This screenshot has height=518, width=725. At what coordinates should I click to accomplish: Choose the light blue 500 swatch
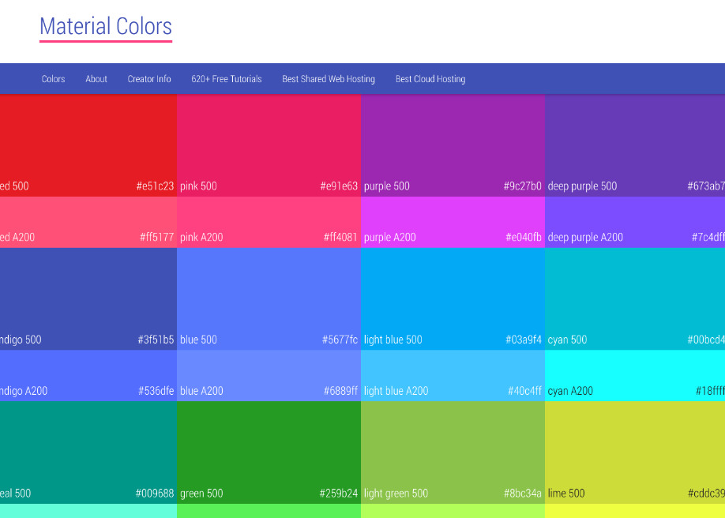453,298
